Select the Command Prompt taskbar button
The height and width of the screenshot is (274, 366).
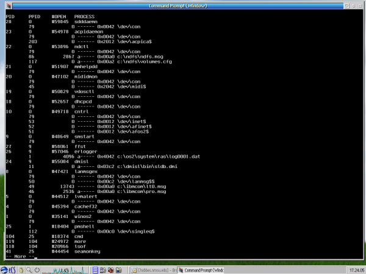tap(203, 270)
